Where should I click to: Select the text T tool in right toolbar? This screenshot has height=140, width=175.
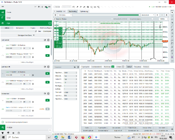coord(172,54)
